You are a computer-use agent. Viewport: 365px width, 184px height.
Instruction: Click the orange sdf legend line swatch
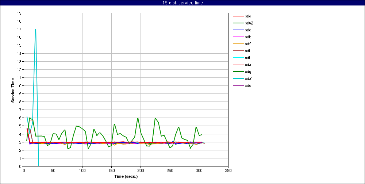tap(238, 44)
